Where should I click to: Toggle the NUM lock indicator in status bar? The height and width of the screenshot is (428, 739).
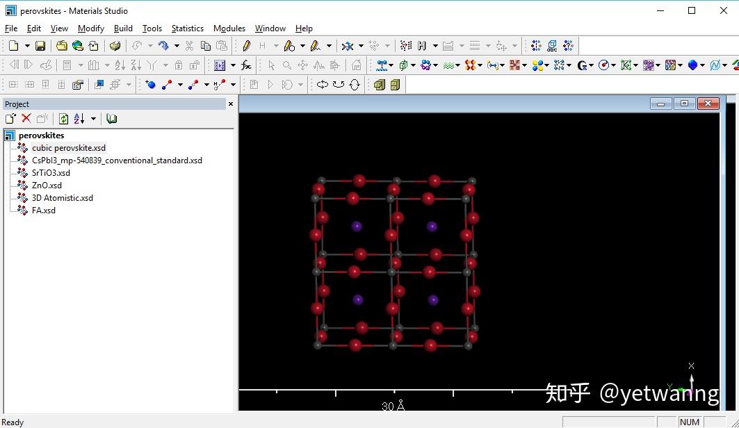[690, 422]
